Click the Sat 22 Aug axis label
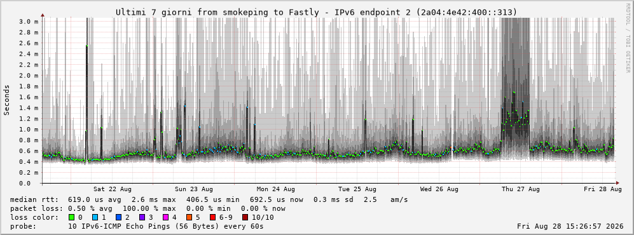Image resolution: width=634 pixels, height=235 pixels. point(113,189)
